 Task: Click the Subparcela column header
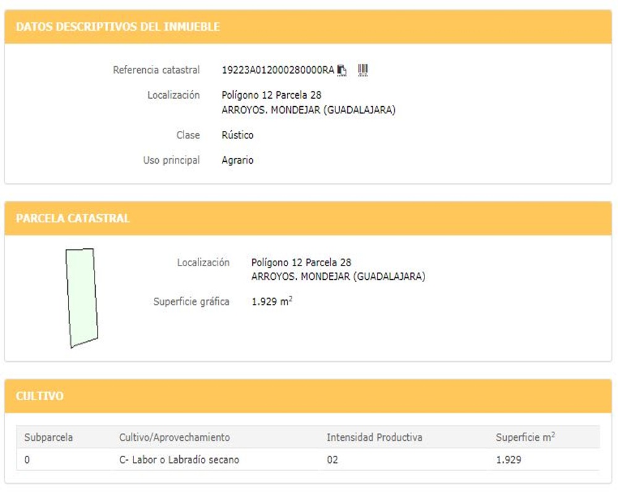click(48, 437)
